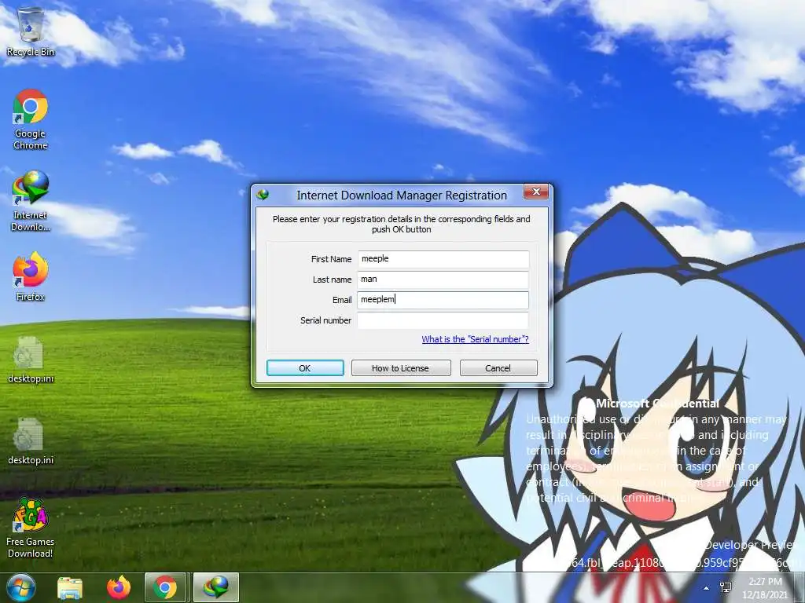This screenshot has width=805, height=603.
Task: Select the Internet Download Manager desktop shortcut
Action: [x=31, y=201]
